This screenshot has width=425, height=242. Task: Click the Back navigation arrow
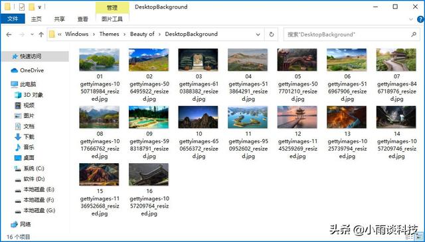(x=9, y=34)
